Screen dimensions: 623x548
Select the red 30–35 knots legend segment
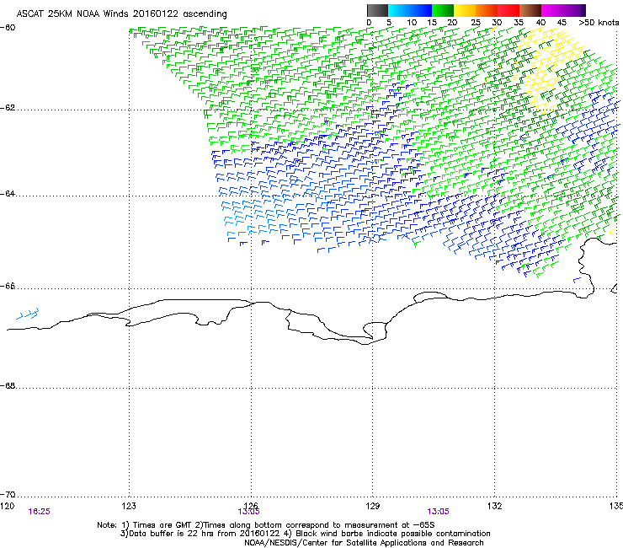tap(509, 10)
